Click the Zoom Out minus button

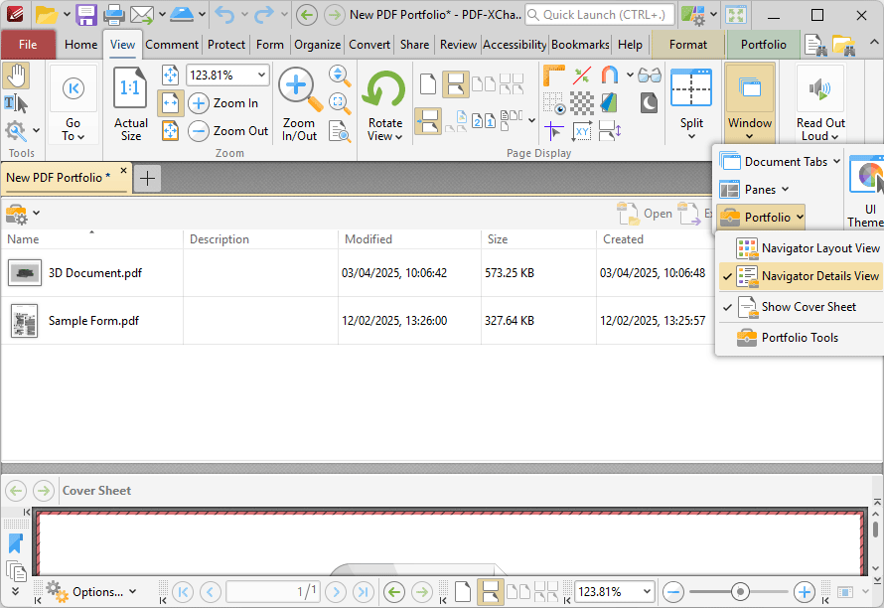(x=199, y=131)
